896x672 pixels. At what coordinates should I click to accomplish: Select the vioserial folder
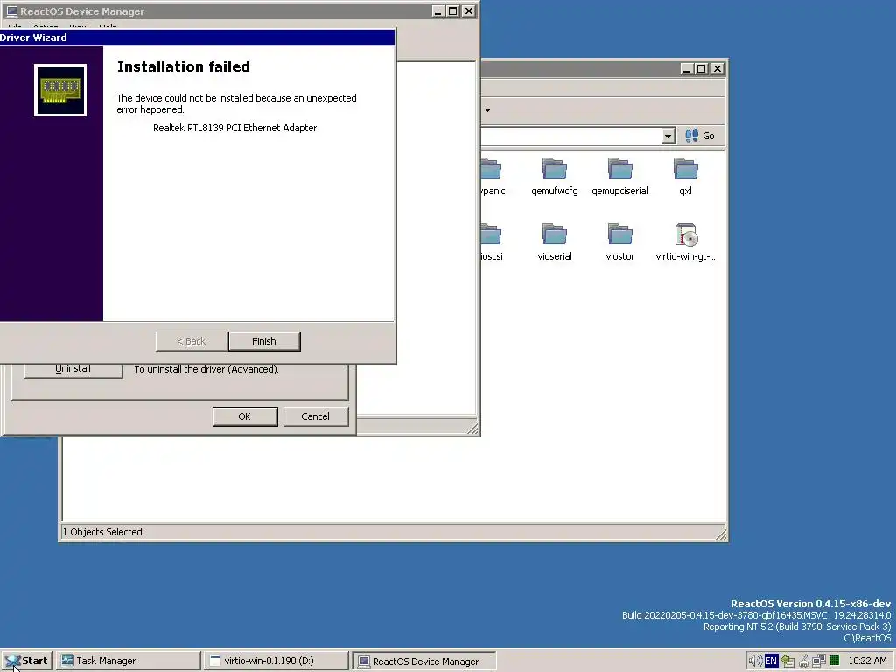[554, 243]
